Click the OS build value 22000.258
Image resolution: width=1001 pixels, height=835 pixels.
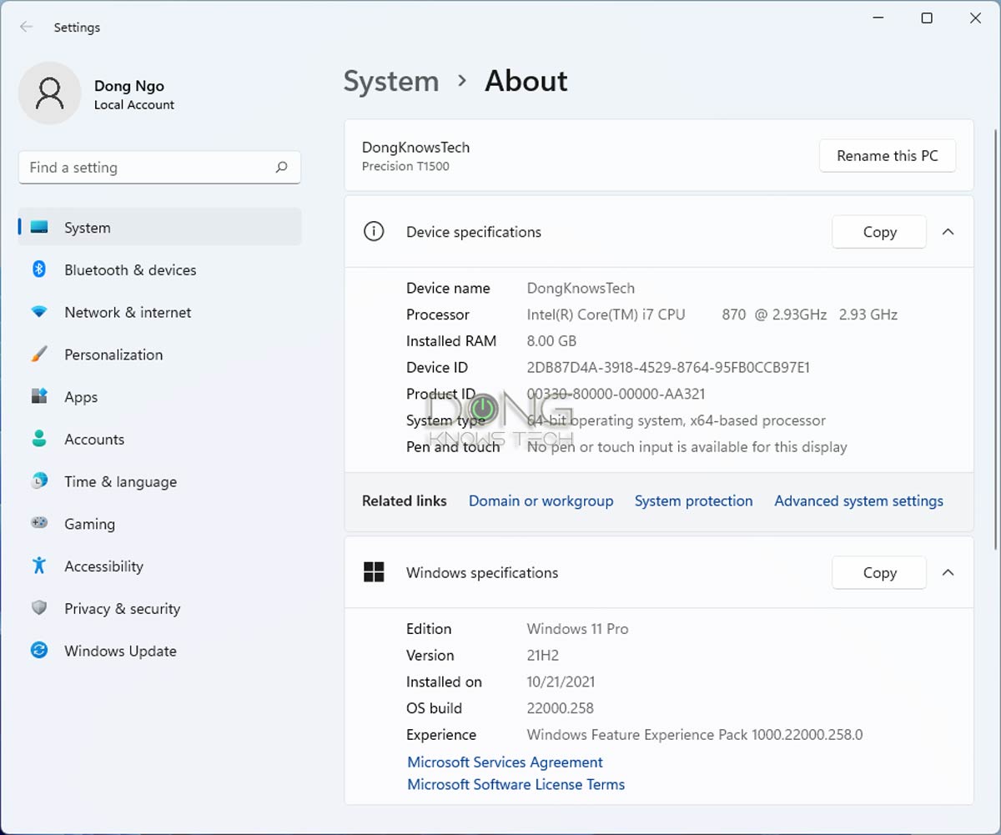point(561,708)
